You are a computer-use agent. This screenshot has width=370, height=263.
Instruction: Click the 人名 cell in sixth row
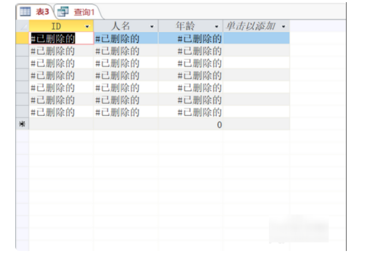point(126,99)
